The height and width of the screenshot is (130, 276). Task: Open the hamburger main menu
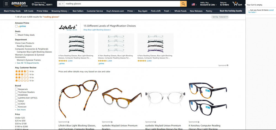tap(6, 4)
